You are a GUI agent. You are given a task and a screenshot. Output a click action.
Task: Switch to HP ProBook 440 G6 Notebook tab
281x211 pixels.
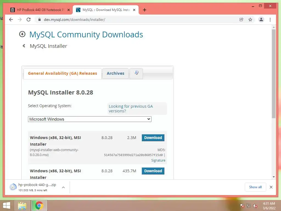pos(40,10)
